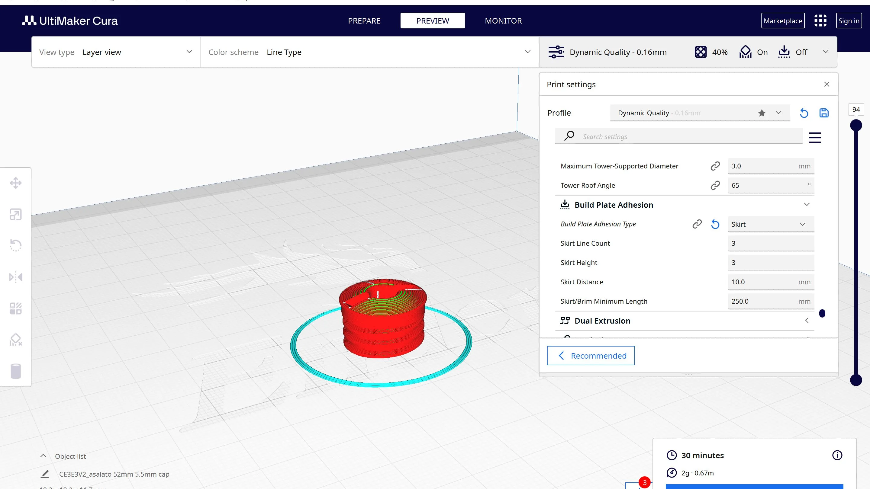Open the Marketplace
This screenshot has height=489, width=870.
click(x=783, y=21)
